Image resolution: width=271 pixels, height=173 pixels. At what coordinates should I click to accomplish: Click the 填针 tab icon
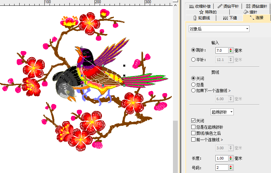click(246, 12)
